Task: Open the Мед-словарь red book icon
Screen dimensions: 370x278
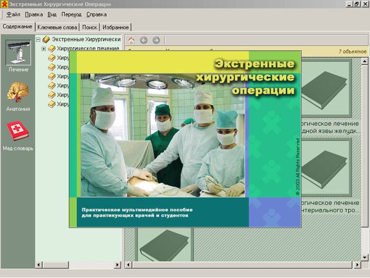Action: pos(18,131)
